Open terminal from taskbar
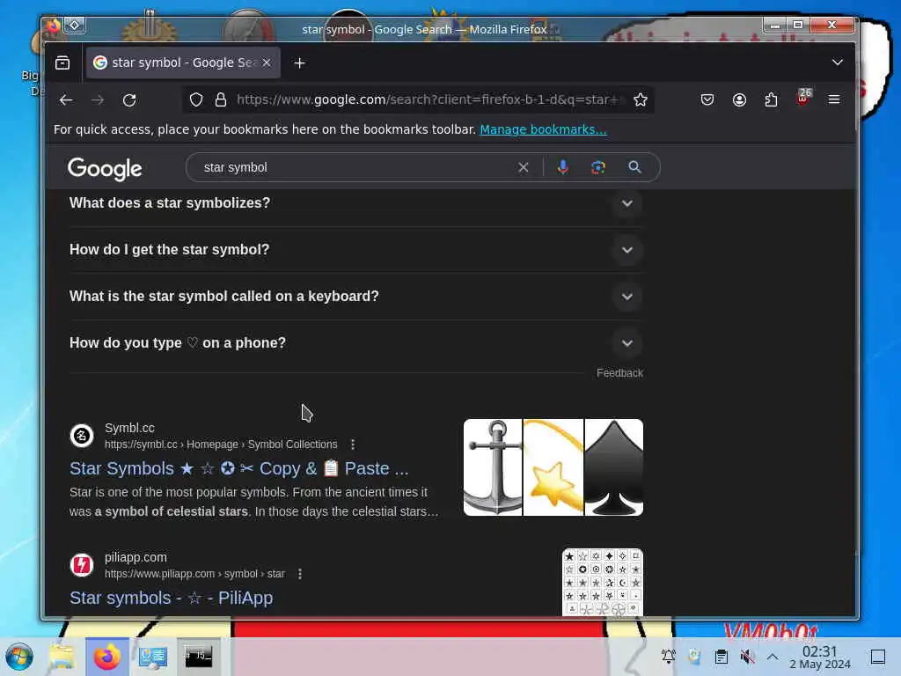Viewport: 901px width, 676px height. pyautogui.click(x=198, y=657)
